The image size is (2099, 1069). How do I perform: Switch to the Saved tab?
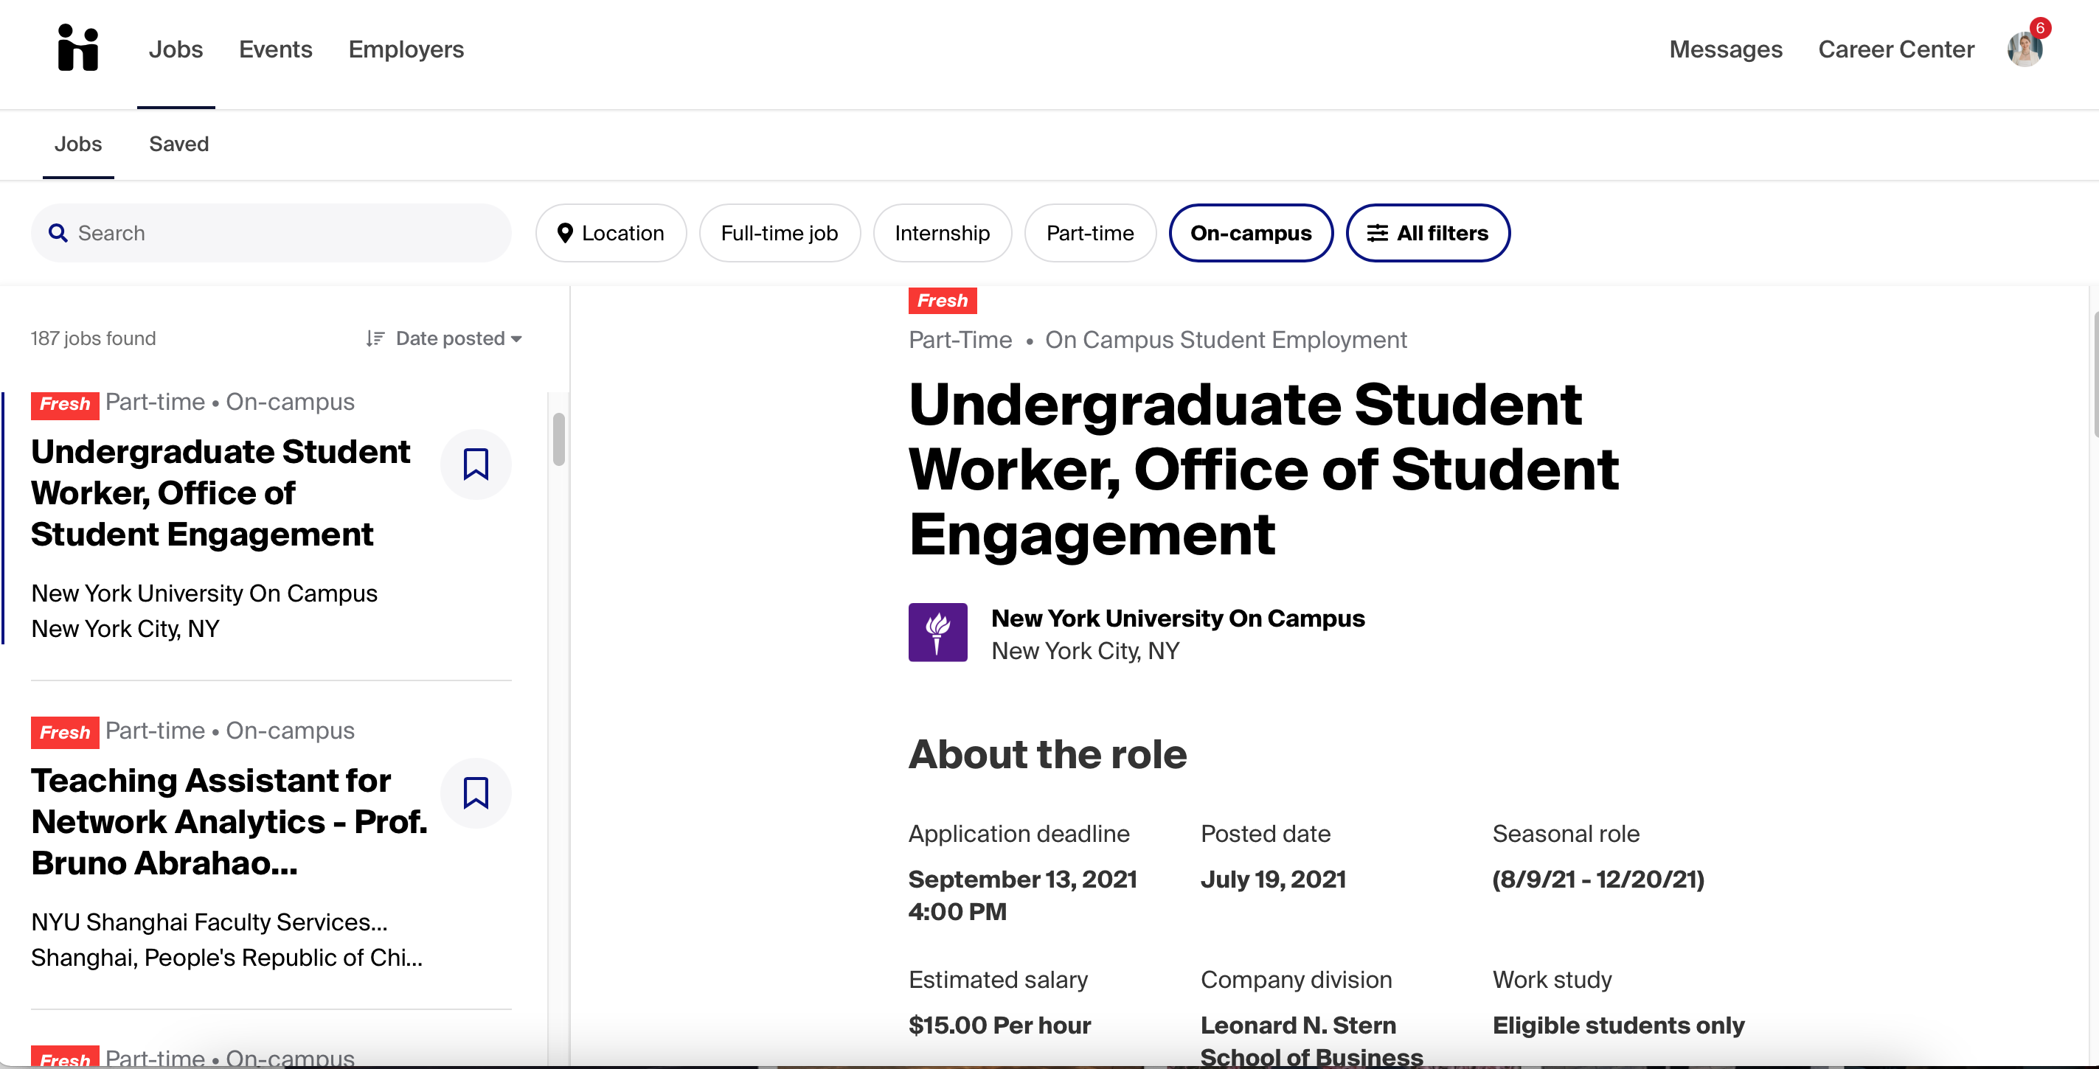coord(178,144)
